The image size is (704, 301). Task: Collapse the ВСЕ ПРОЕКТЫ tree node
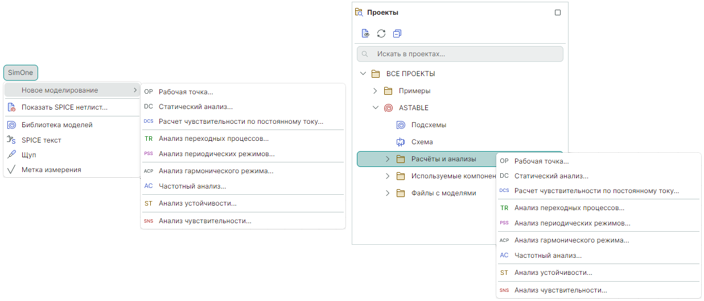click(x=363, y=74)
